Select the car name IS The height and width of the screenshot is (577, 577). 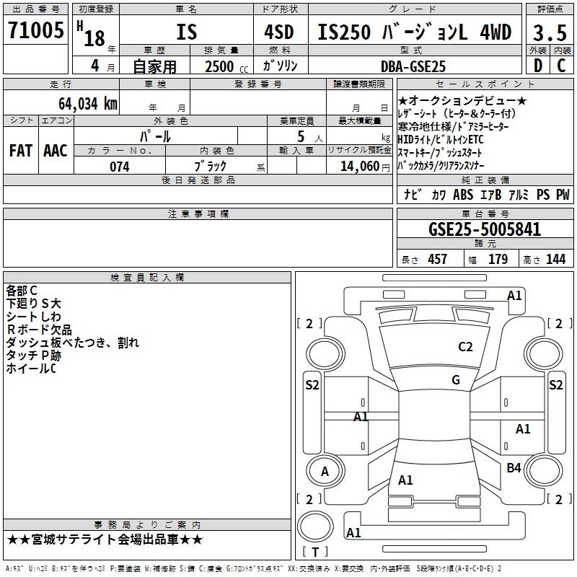coord(187,32)
